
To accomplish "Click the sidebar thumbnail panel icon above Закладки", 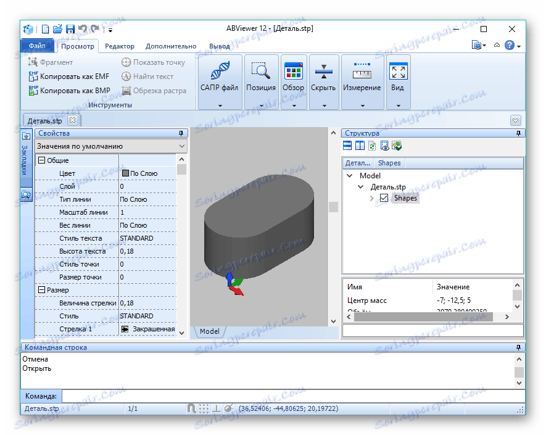I will click(x=26, y=136).
